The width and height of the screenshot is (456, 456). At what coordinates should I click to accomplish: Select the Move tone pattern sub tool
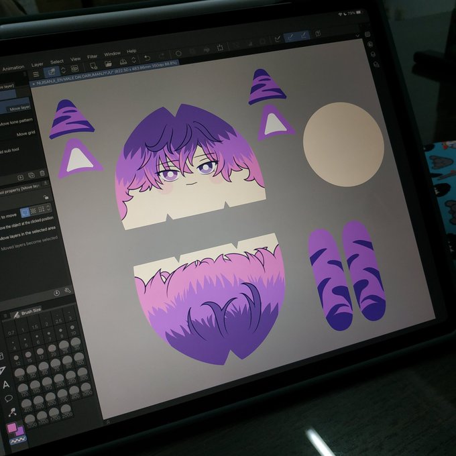[16, 123]
